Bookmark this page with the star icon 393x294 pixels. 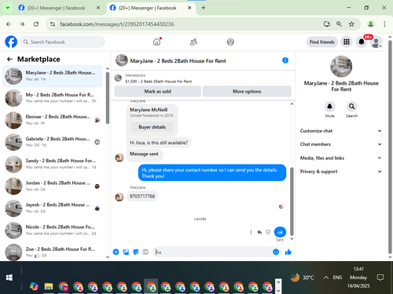coord(351,24)
